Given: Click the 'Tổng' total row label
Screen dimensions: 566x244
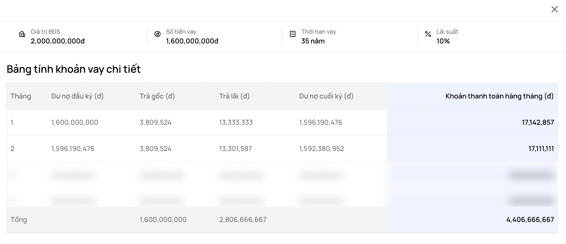Looking at the screenshot, I should [19, 220].
